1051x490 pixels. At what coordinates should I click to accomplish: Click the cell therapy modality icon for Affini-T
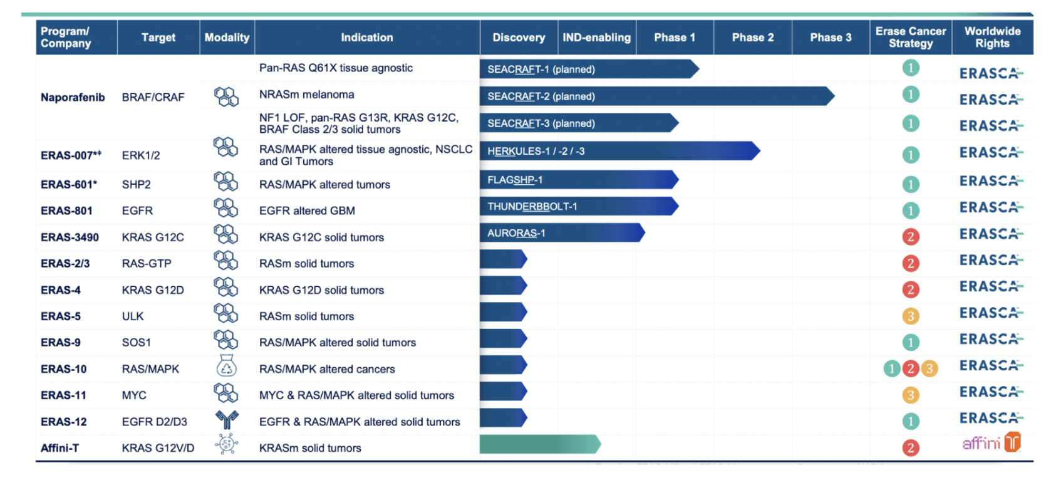pyautogui.click(x=227, y=444)
